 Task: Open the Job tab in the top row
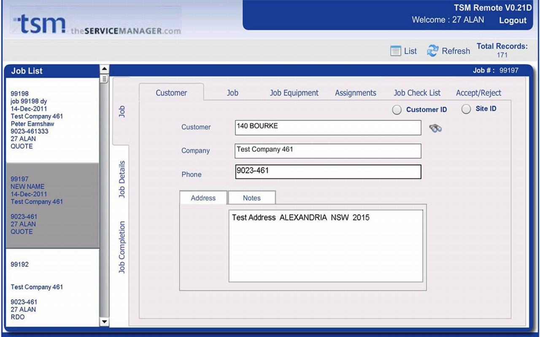click(232, 93)
